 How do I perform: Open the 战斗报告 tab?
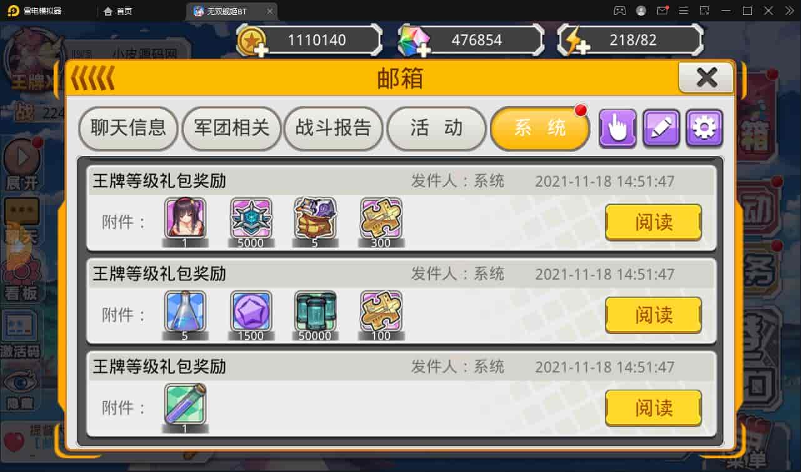tap(333, 128)
